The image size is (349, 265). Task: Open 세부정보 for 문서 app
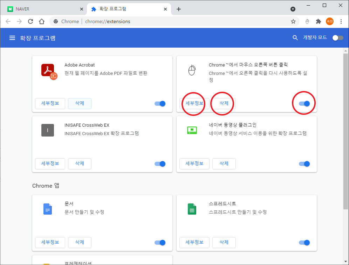pyautogui.click(x=50, y=243)
